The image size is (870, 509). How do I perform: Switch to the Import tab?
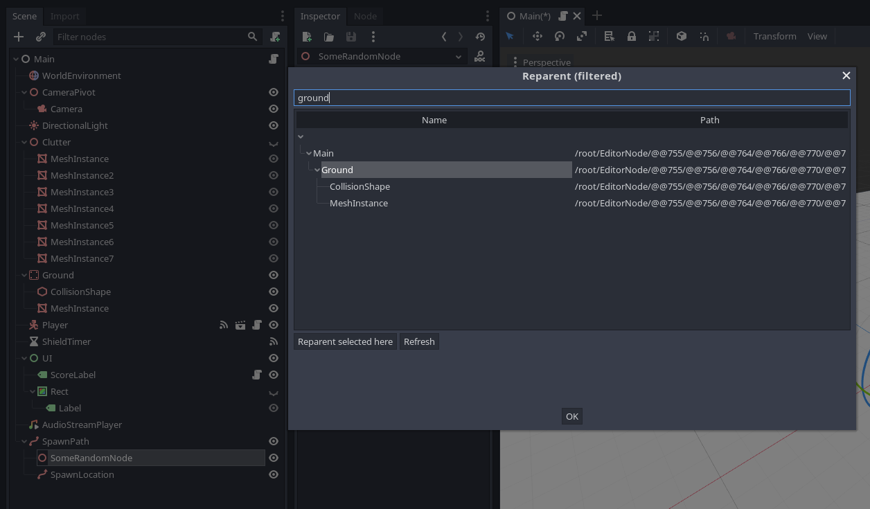point(65,16)
